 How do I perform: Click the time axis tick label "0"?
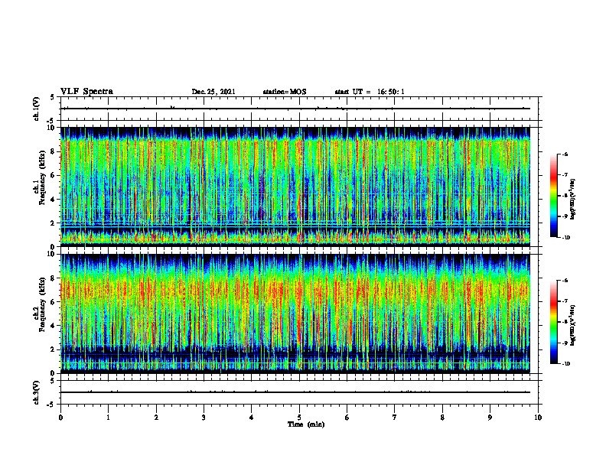pyautogui.click(x=60, y=418)
